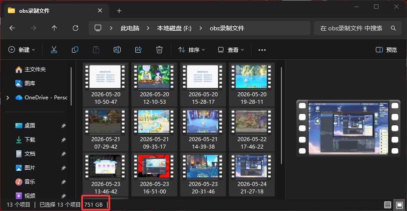Click obs录制文件 in the breadcrumb

tap(227, 28)
